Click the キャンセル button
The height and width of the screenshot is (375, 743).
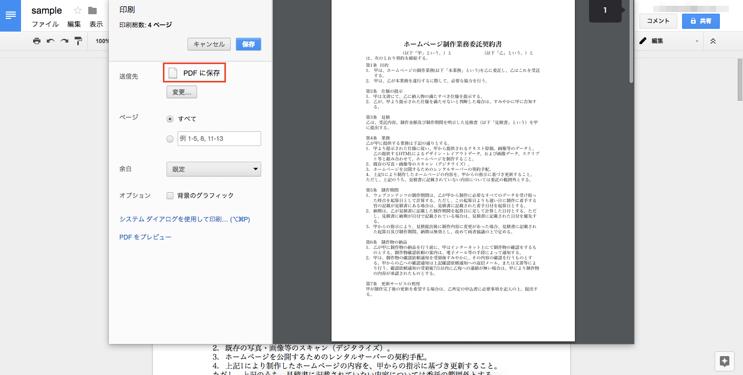(x=209, y=44)
